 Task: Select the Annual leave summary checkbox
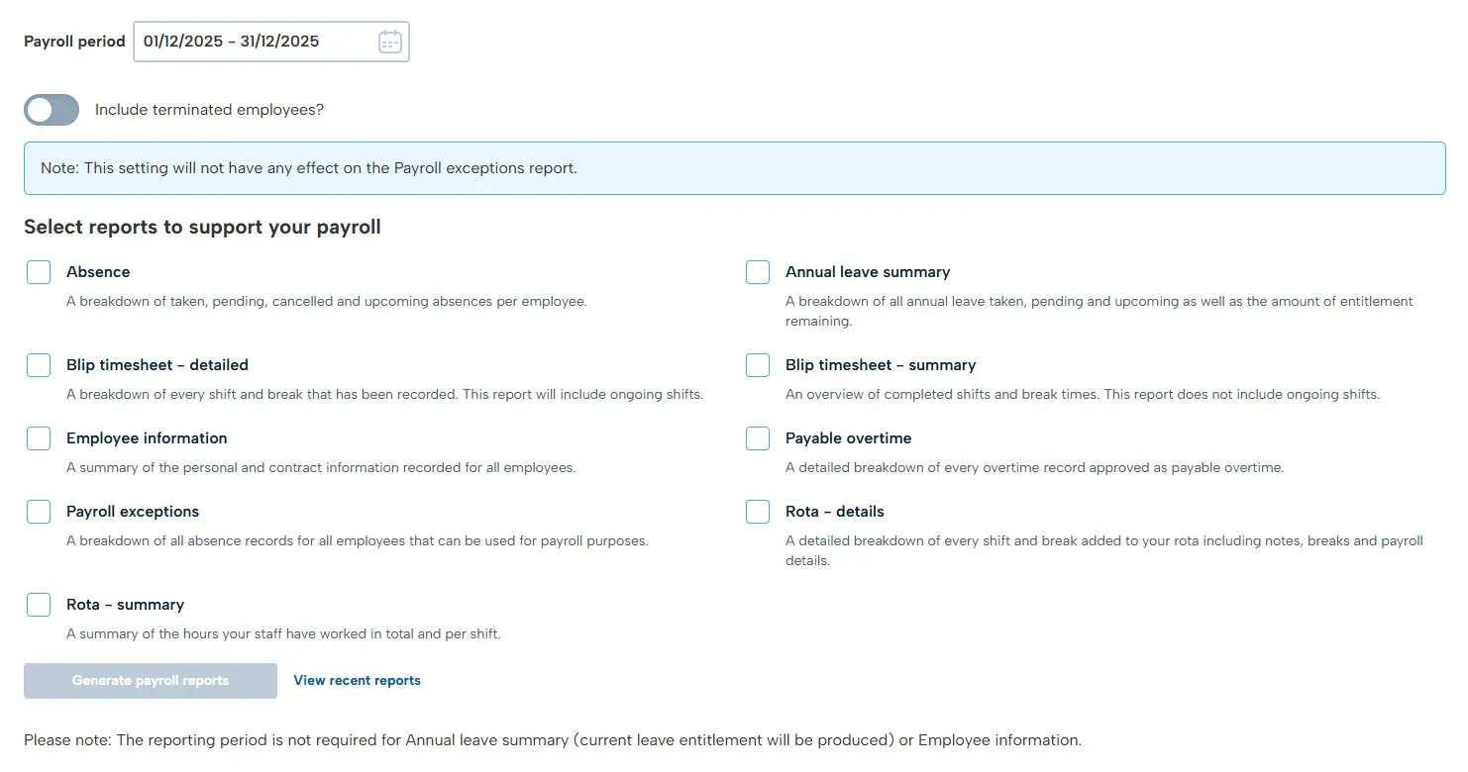pos(758,272)
